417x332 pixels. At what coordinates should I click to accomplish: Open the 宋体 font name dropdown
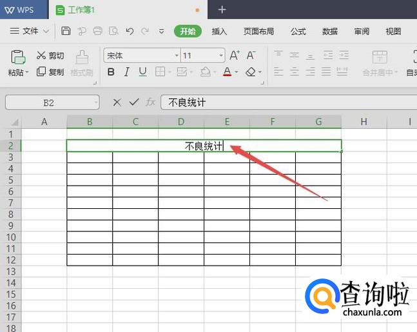pyautogui.click(x=177, y=55)
